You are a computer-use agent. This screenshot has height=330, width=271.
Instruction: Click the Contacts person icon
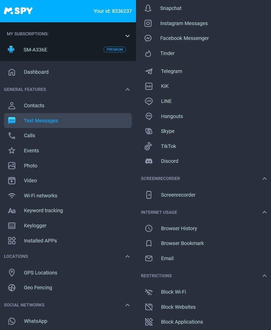[12, 105]
